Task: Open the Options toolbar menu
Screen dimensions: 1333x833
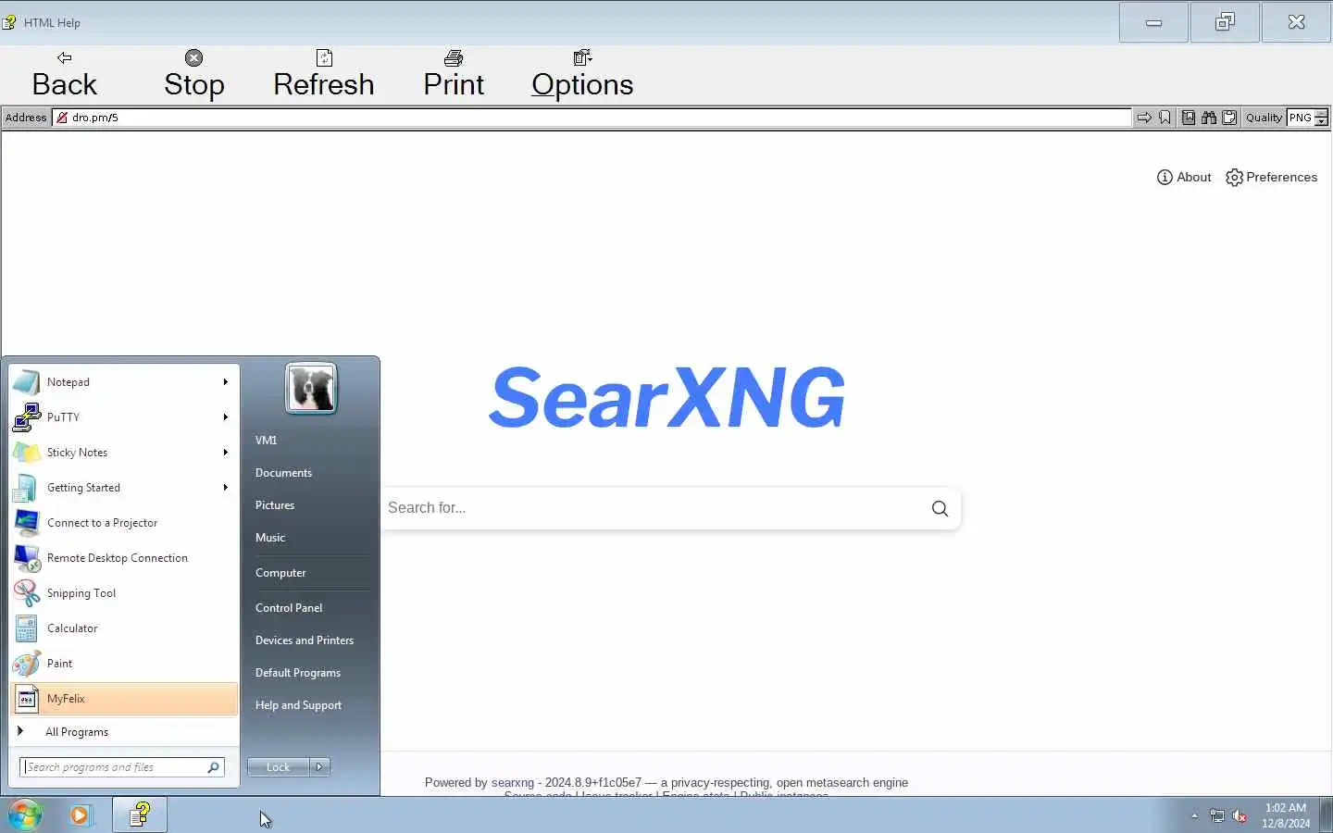Action: pyautogui.click(x=582, y=74)
